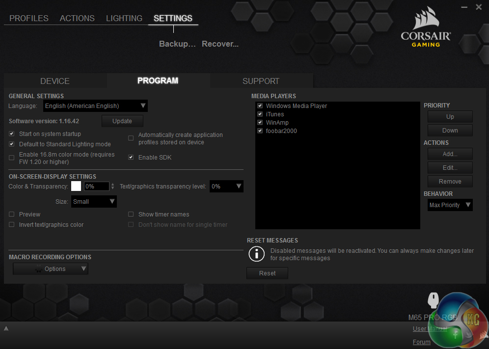Open Text/graphics transparency level dropdown

pos(226,186)
